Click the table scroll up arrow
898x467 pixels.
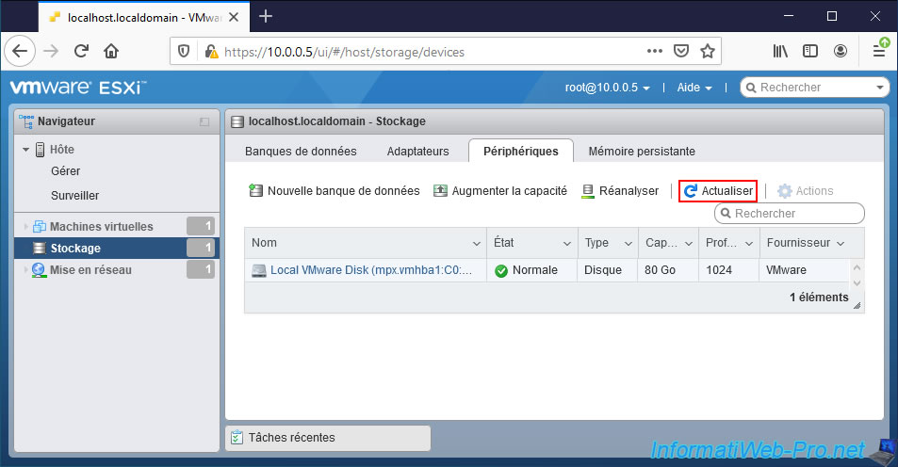[857, 266]
